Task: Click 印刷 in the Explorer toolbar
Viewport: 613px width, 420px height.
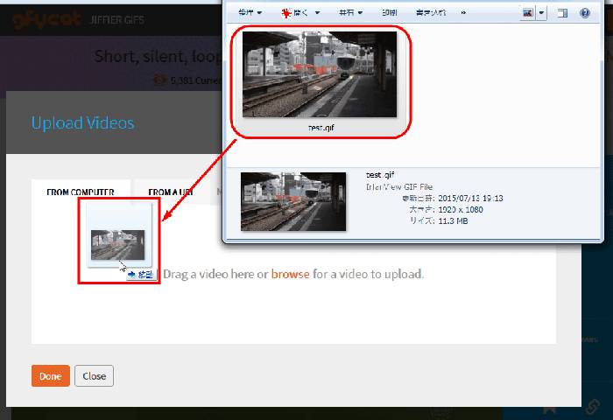Action: click(390, 13)
